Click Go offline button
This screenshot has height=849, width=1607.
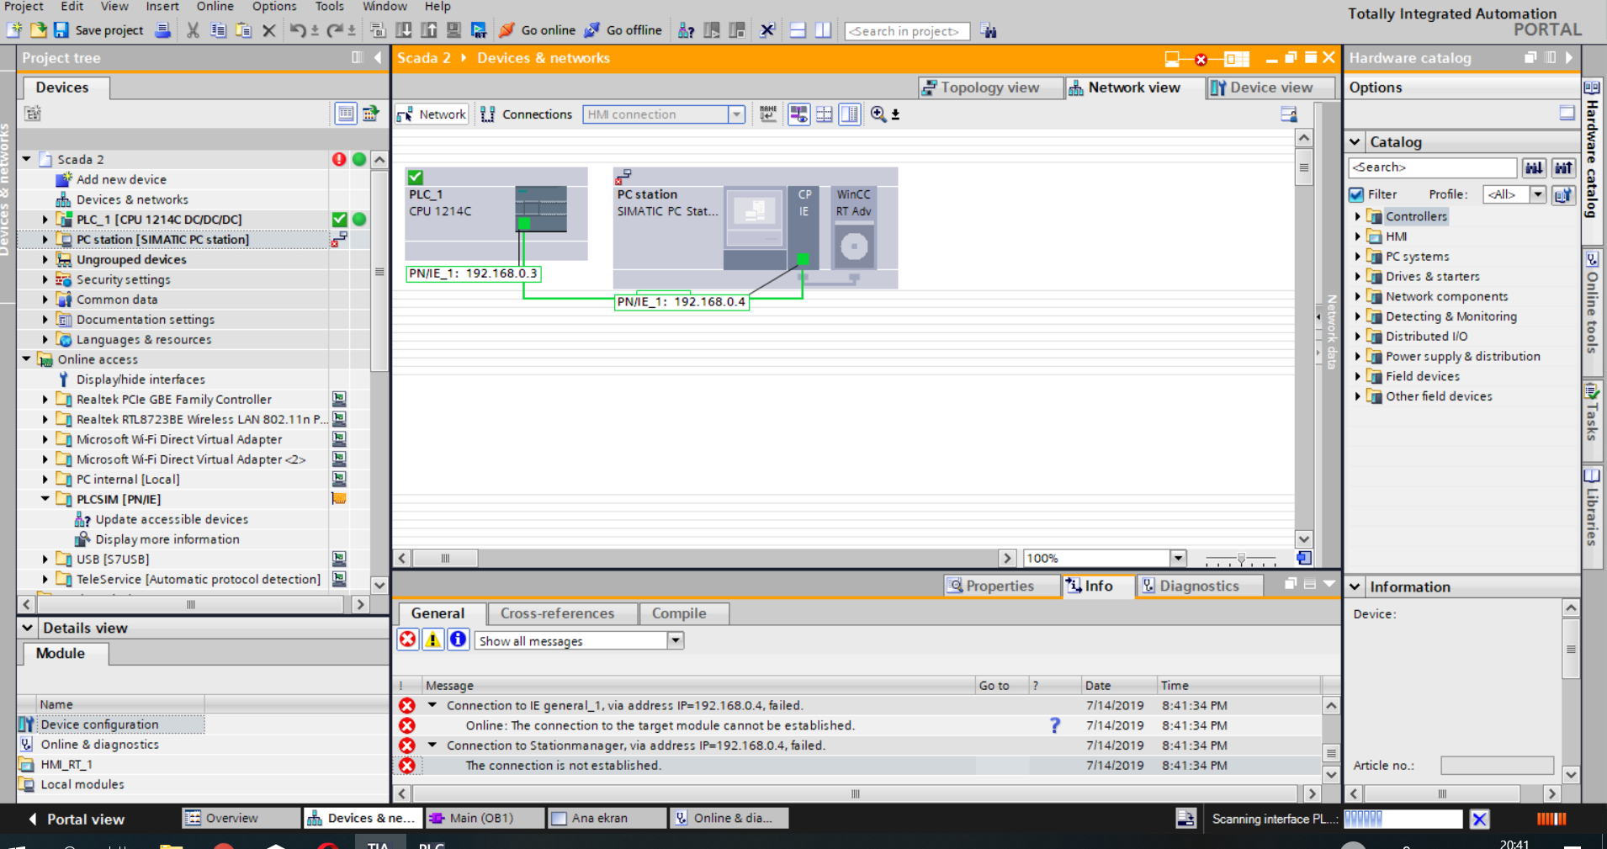coord(623,30)
